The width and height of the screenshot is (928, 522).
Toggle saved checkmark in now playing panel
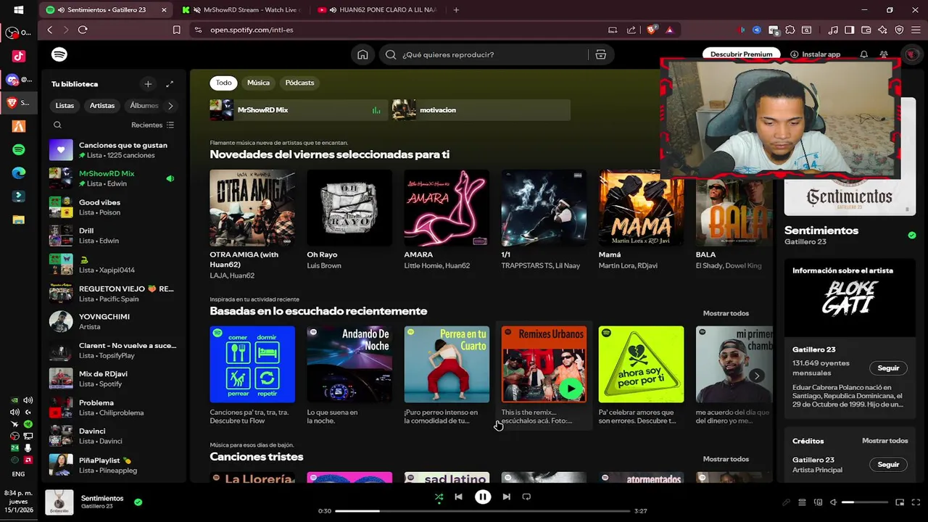912,235
